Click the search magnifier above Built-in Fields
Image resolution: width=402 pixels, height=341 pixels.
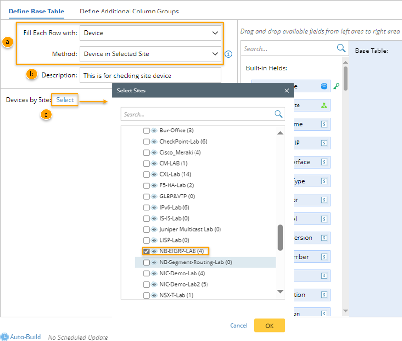(x=341, y=48)
